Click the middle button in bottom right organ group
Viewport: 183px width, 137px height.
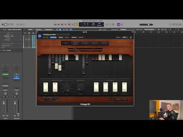pyautogui.click(x=119, y=99)
